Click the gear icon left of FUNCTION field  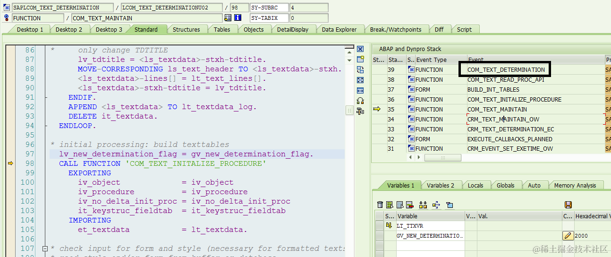(7, 18)
